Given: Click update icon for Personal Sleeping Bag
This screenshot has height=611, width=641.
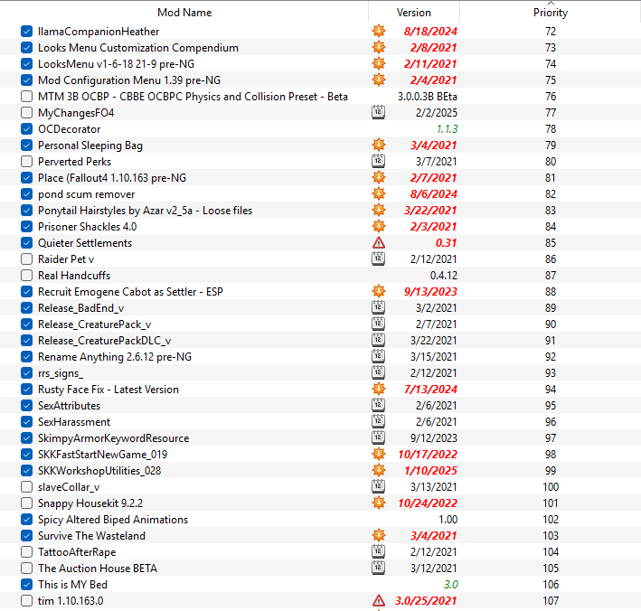Looking at the screenshot, I should (x=379, y=145).
